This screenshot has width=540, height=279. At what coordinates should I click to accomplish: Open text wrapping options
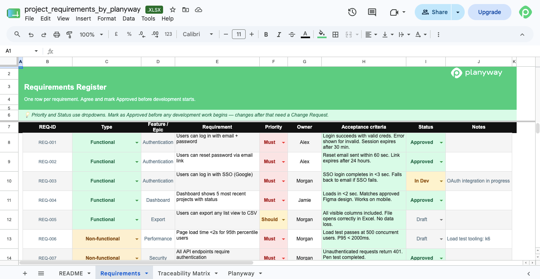click(x=404, y=35)
